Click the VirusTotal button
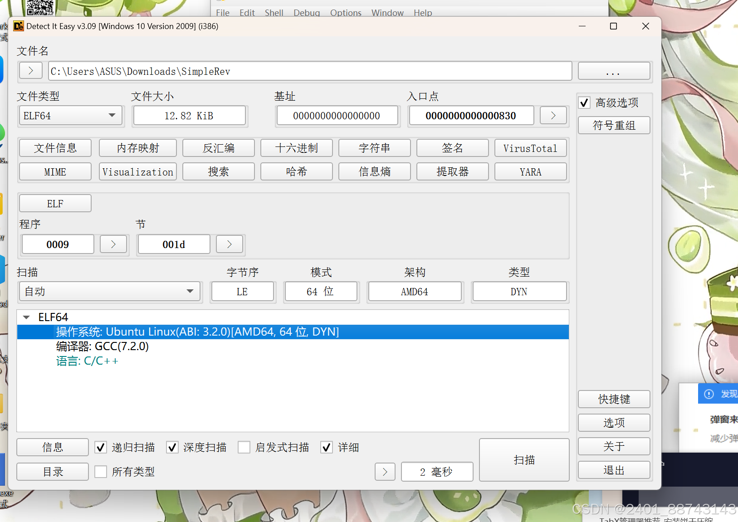 coord(531,148)
